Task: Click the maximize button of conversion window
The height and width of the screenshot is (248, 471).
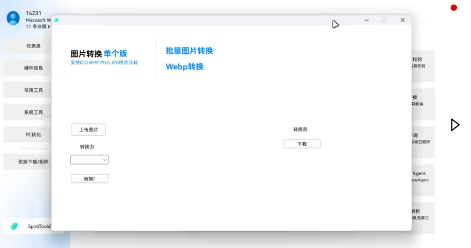Action: (384, 20)
